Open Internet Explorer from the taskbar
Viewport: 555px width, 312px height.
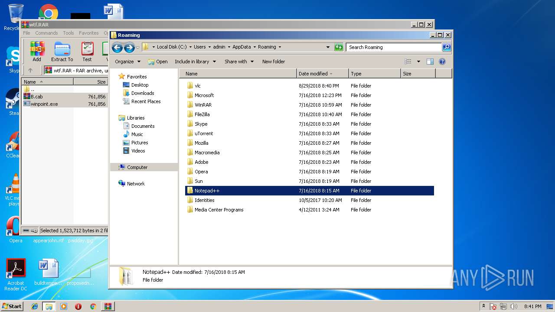click(35, 306)
